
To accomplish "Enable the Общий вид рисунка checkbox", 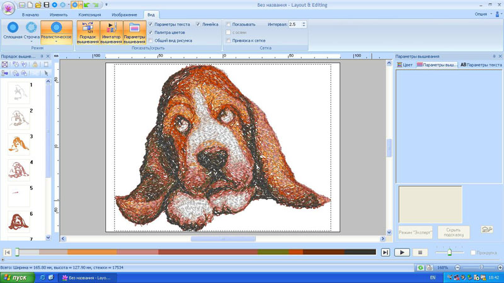I will click(151, 40).
